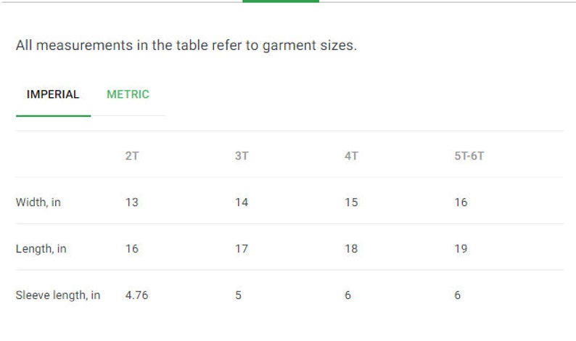The height and width of the screenshot is (341, 576).
Task: Click the 5T-6T size column header
Action: point(469,156)
